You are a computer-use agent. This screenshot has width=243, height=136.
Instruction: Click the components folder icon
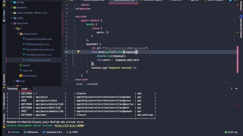pos(21,34)
